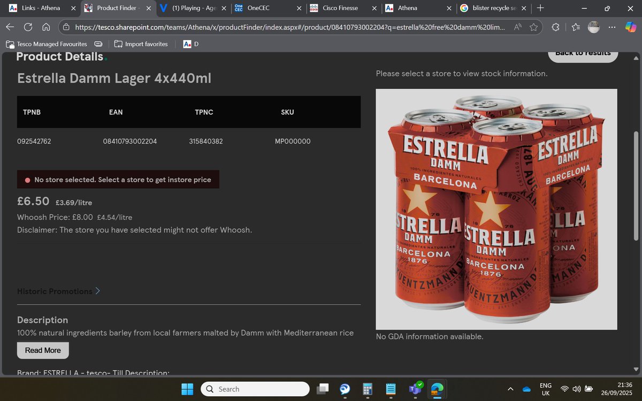Open the browser home page icon

pyautogui.click(x=46, y=27)
